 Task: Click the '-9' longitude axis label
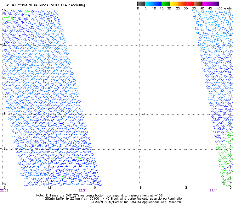[x=94, y=188]
